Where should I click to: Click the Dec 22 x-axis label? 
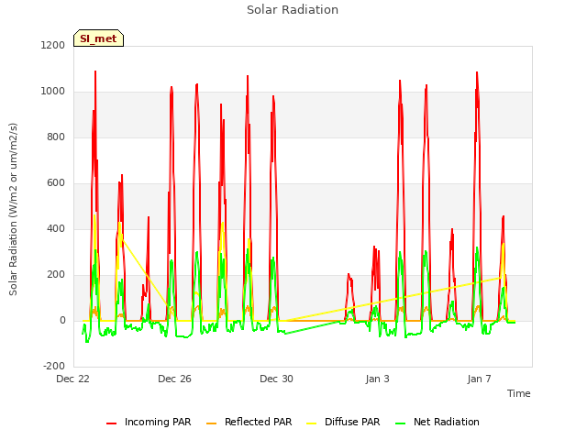73,379
